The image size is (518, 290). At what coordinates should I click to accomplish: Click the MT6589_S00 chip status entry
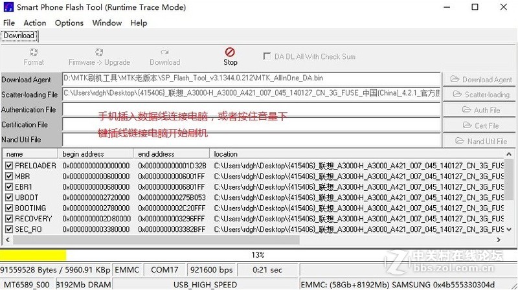click(27, 284)
